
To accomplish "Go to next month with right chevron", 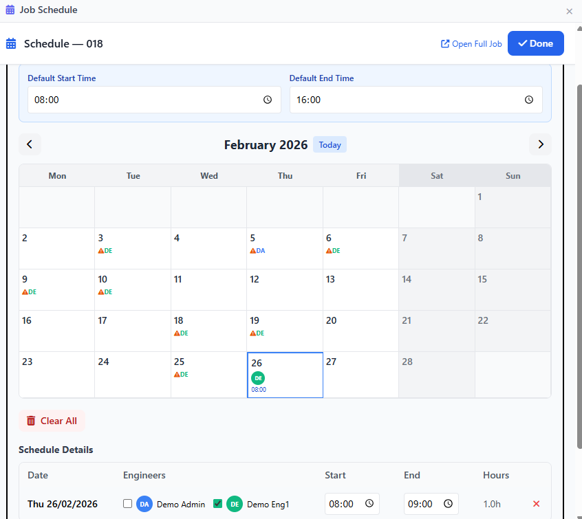I will 540,144.
